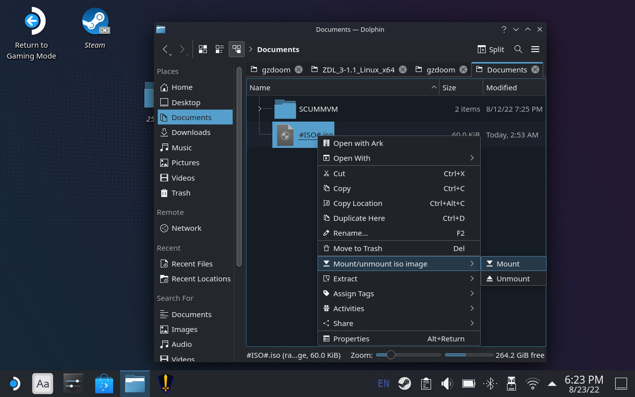This screenshot has height=397, width=635.
Task: Click the Split view button
Action: coord(491,49)
